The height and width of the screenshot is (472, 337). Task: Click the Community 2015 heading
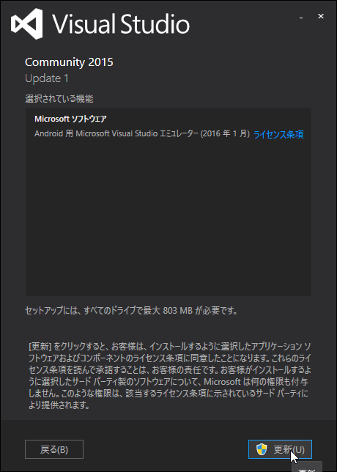69,62
